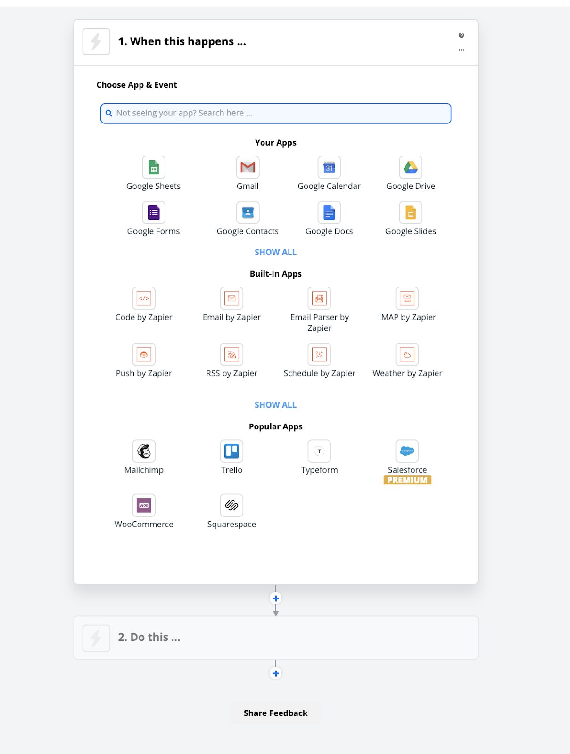
Task: Select the IMAP by Zapier icon
Action: (x=407, y=298)
